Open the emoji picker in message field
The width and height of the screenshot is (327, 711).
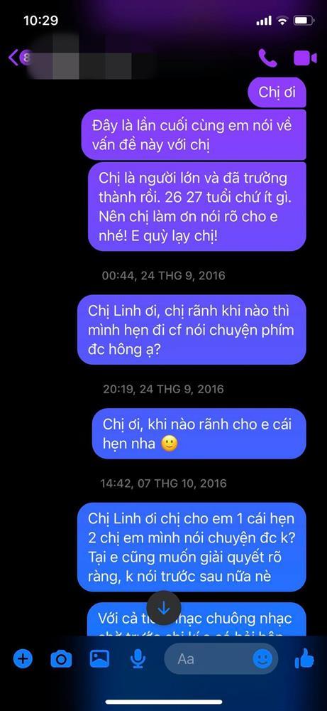pos(262,658)
